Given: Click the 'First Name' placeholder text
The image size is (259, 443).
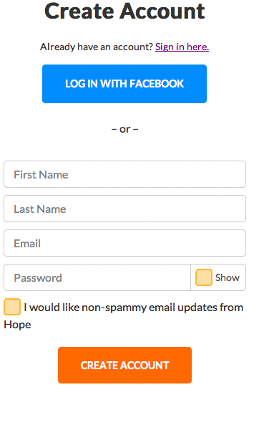Looking at the screenshot, I should (x=41, y=175).
